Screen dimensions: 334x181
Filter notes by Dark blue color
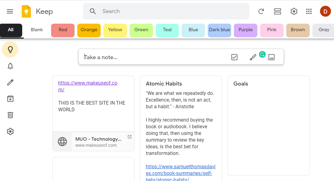tap(219, 30)
